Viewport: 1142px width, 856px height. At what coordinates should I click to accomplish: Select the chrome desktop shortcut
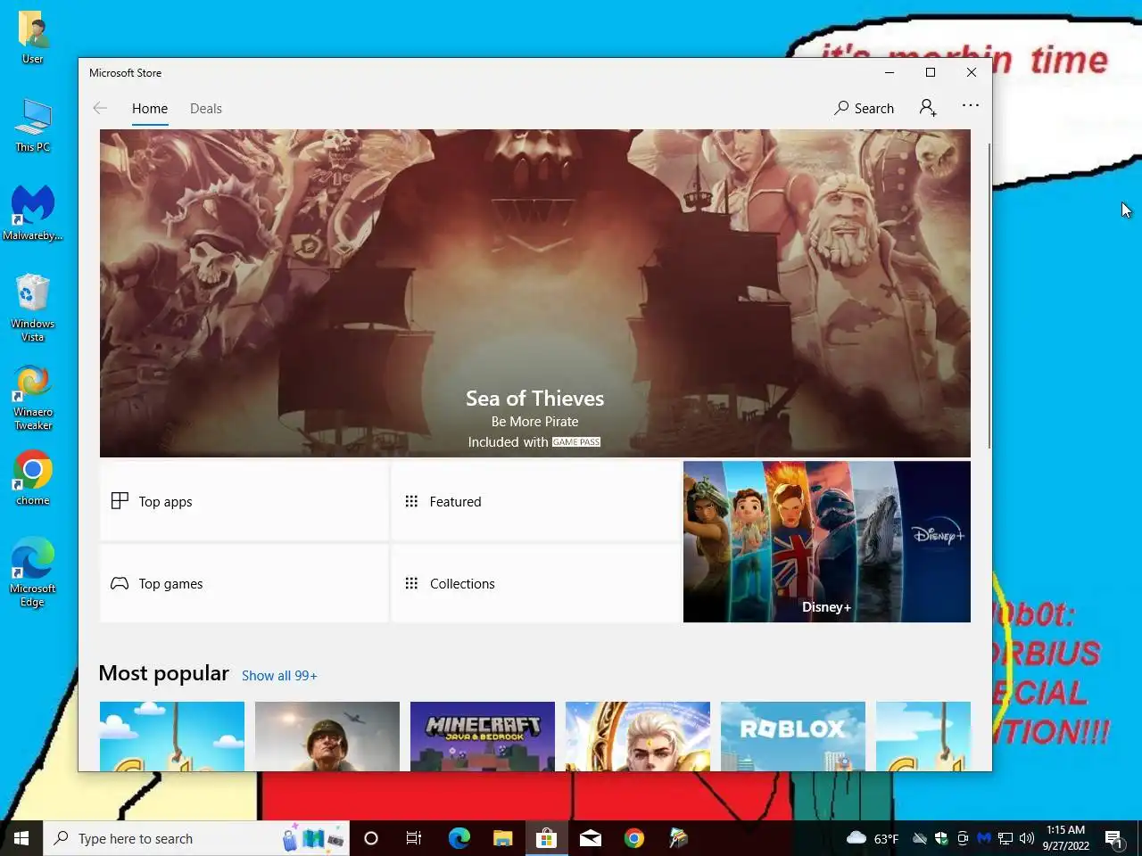coord(33,478)
